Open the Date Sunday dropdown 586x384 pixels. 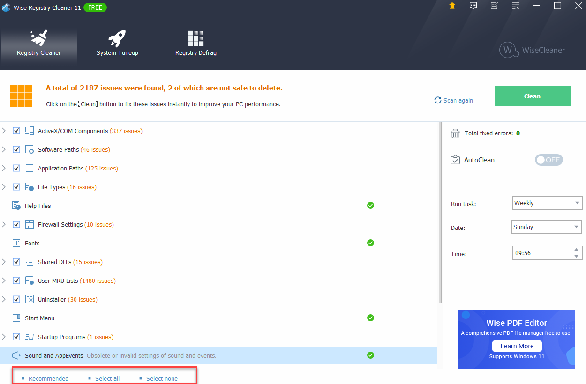(x=548, y=227)
